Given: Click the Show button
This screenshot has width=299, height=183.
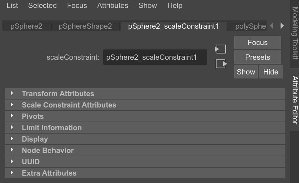Looking at the screenshot, I should click(x=246, y=72).
